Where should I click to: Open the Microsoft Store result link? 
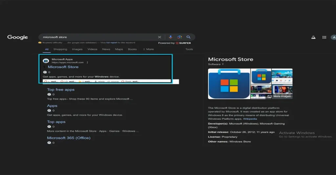click(x=63, y=67)
